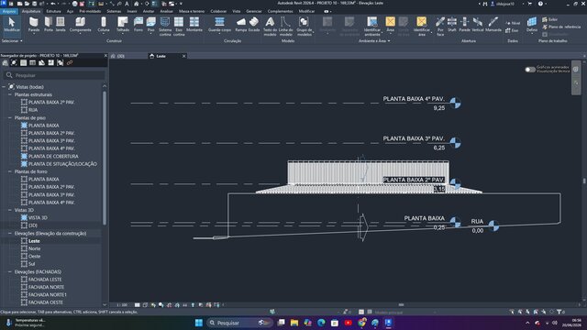This screenshot has height=330, width=587.
Task: Select the Coluna column tool
Action: pyautogui.click(x=104, y=25)
